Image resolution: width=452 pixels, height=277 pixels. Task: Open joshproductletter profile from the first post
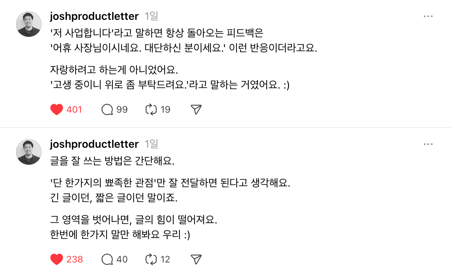click(94, 16)
